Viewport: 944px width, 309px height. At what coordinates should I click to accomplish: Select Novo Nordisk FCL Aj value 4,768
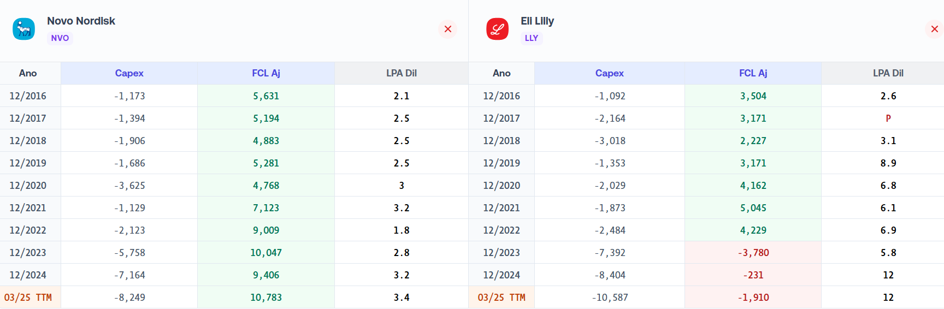(266, 186)
